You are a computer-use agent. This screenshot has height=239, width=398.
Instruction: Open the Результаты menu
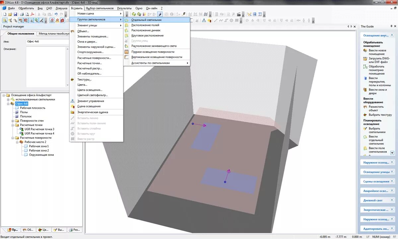click(x=124, y=8)
